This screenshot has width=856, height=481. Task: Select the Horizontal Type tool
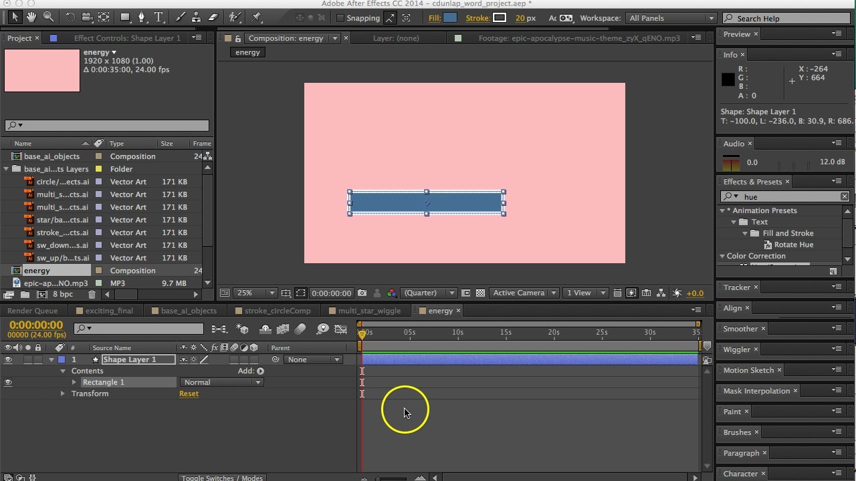(x=159, y=17)
